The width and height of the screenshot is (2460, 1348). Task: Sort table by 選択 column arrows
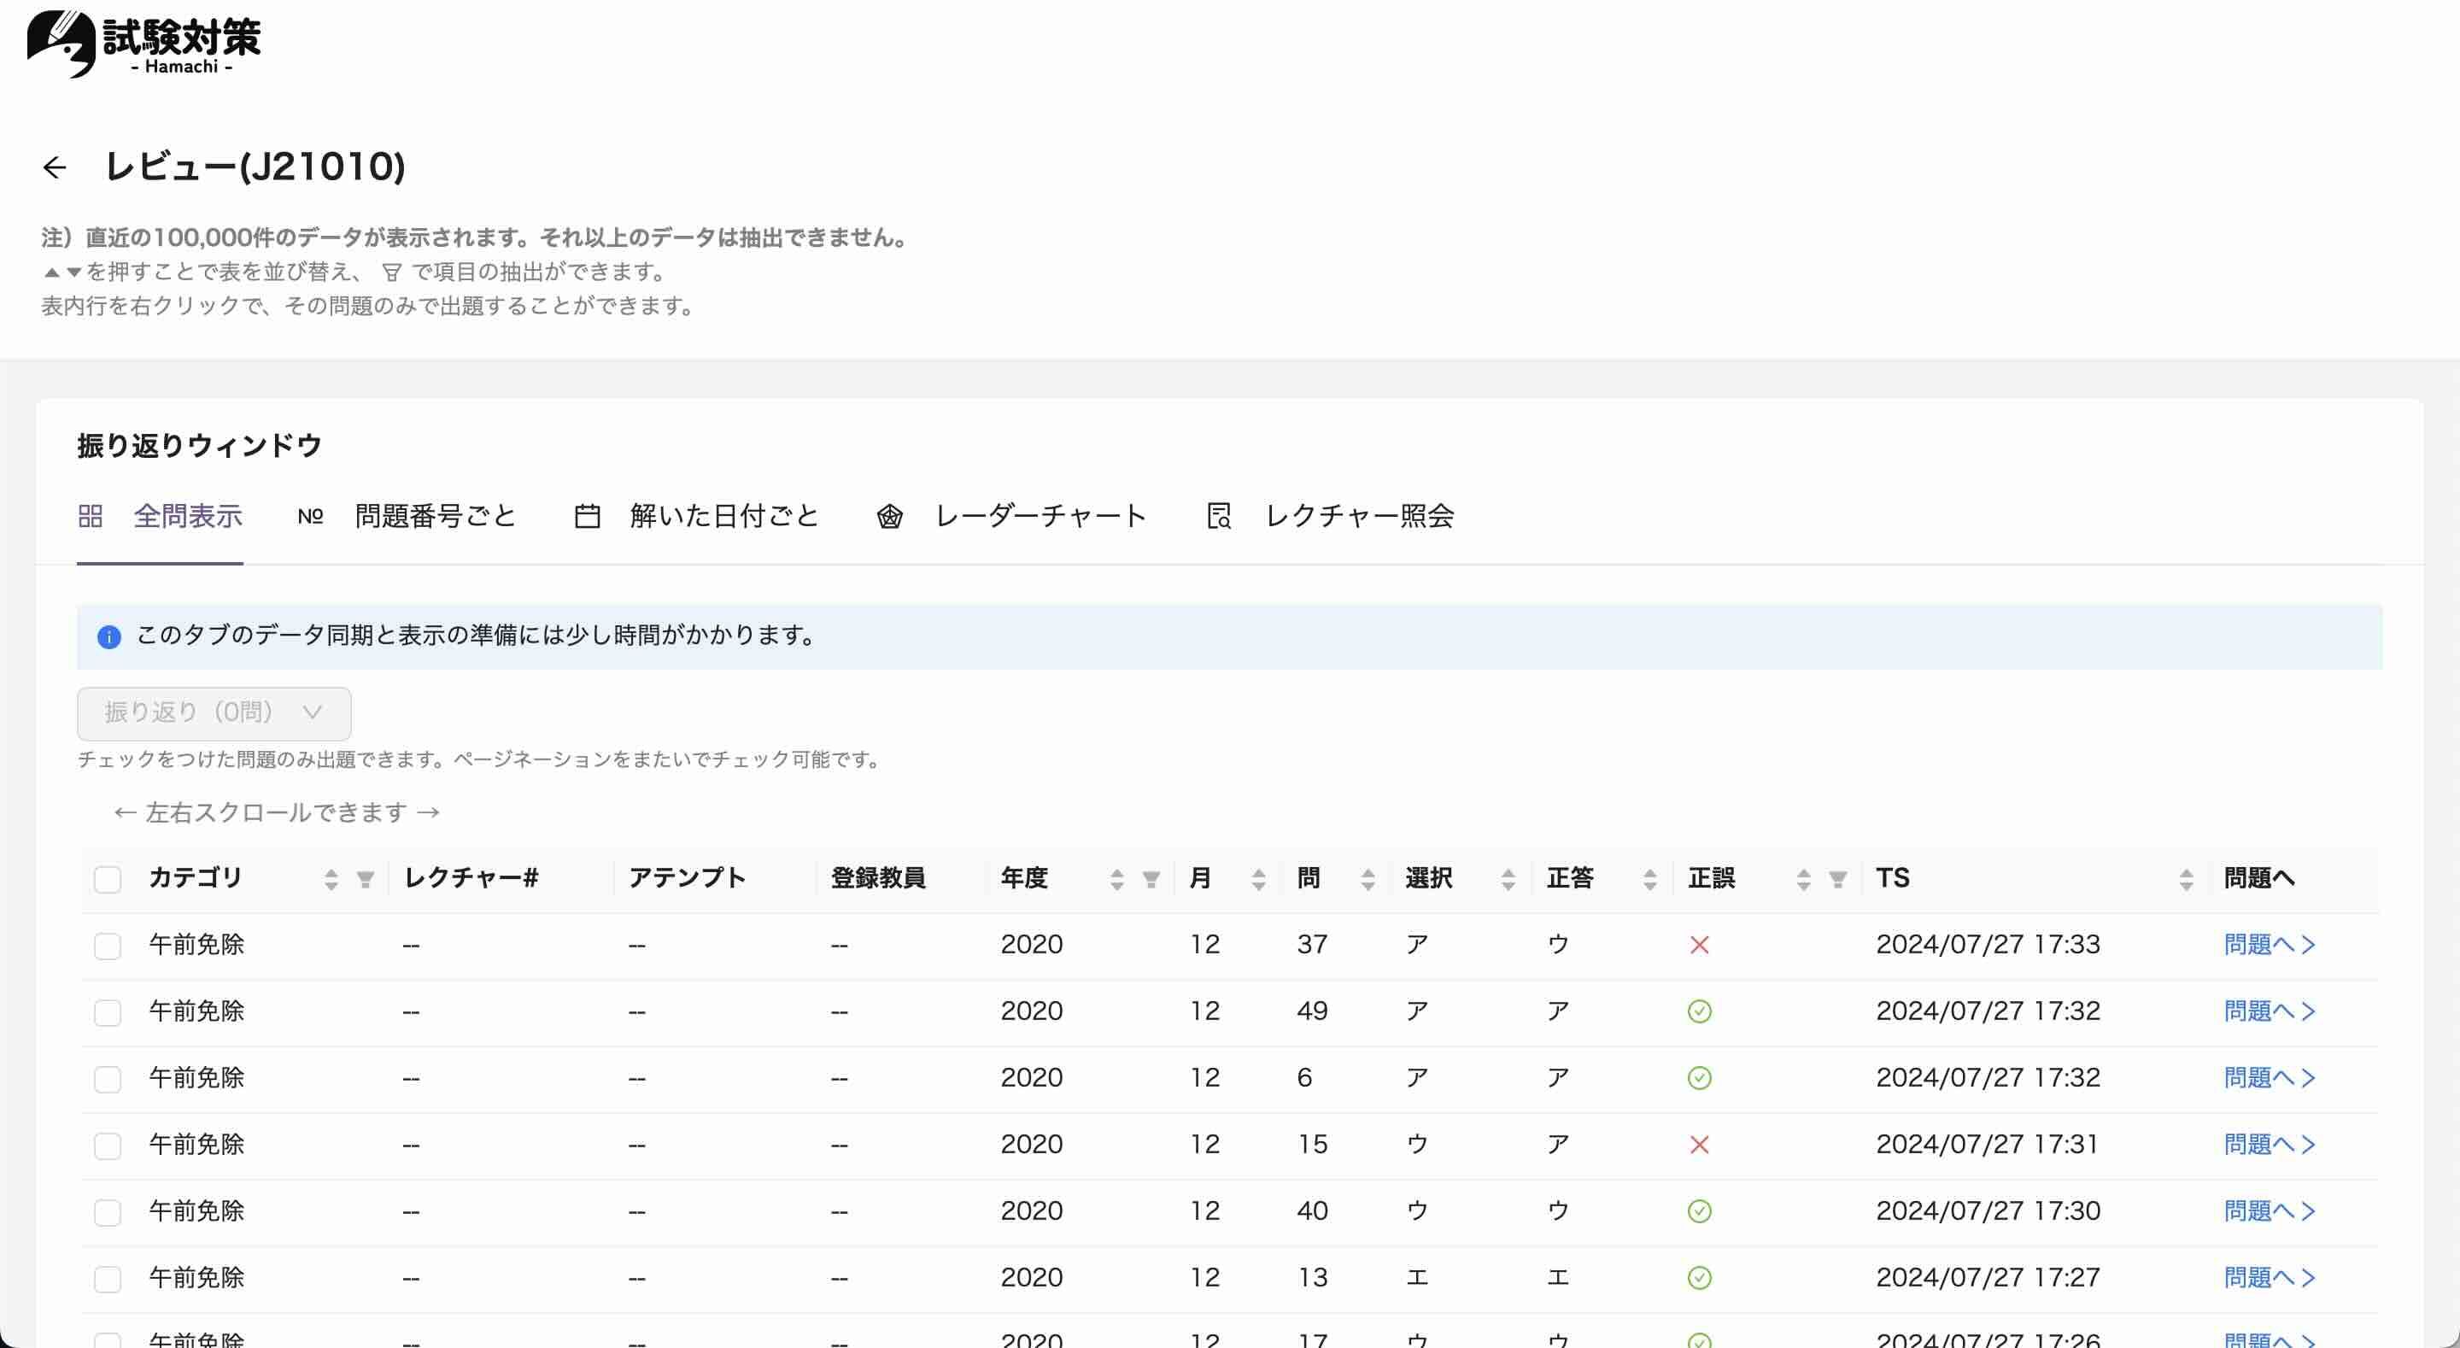click(1508, 880)
